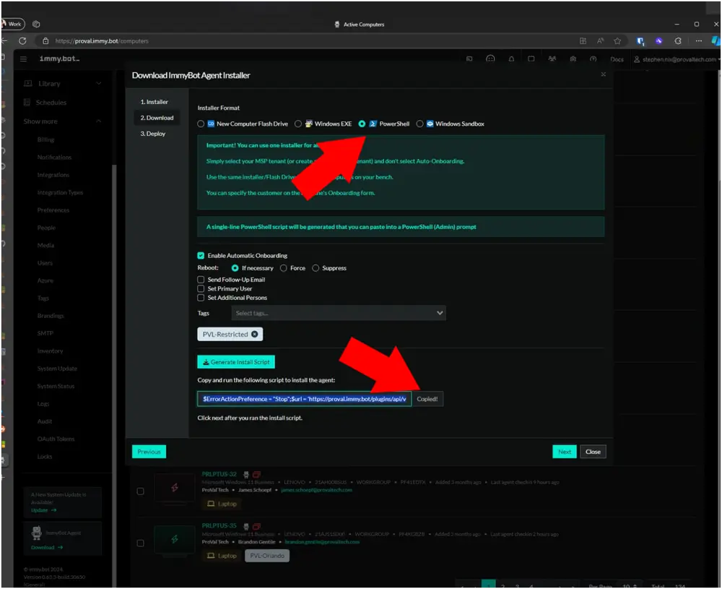Open the Select tags dropdown

(x=339, y=314)
